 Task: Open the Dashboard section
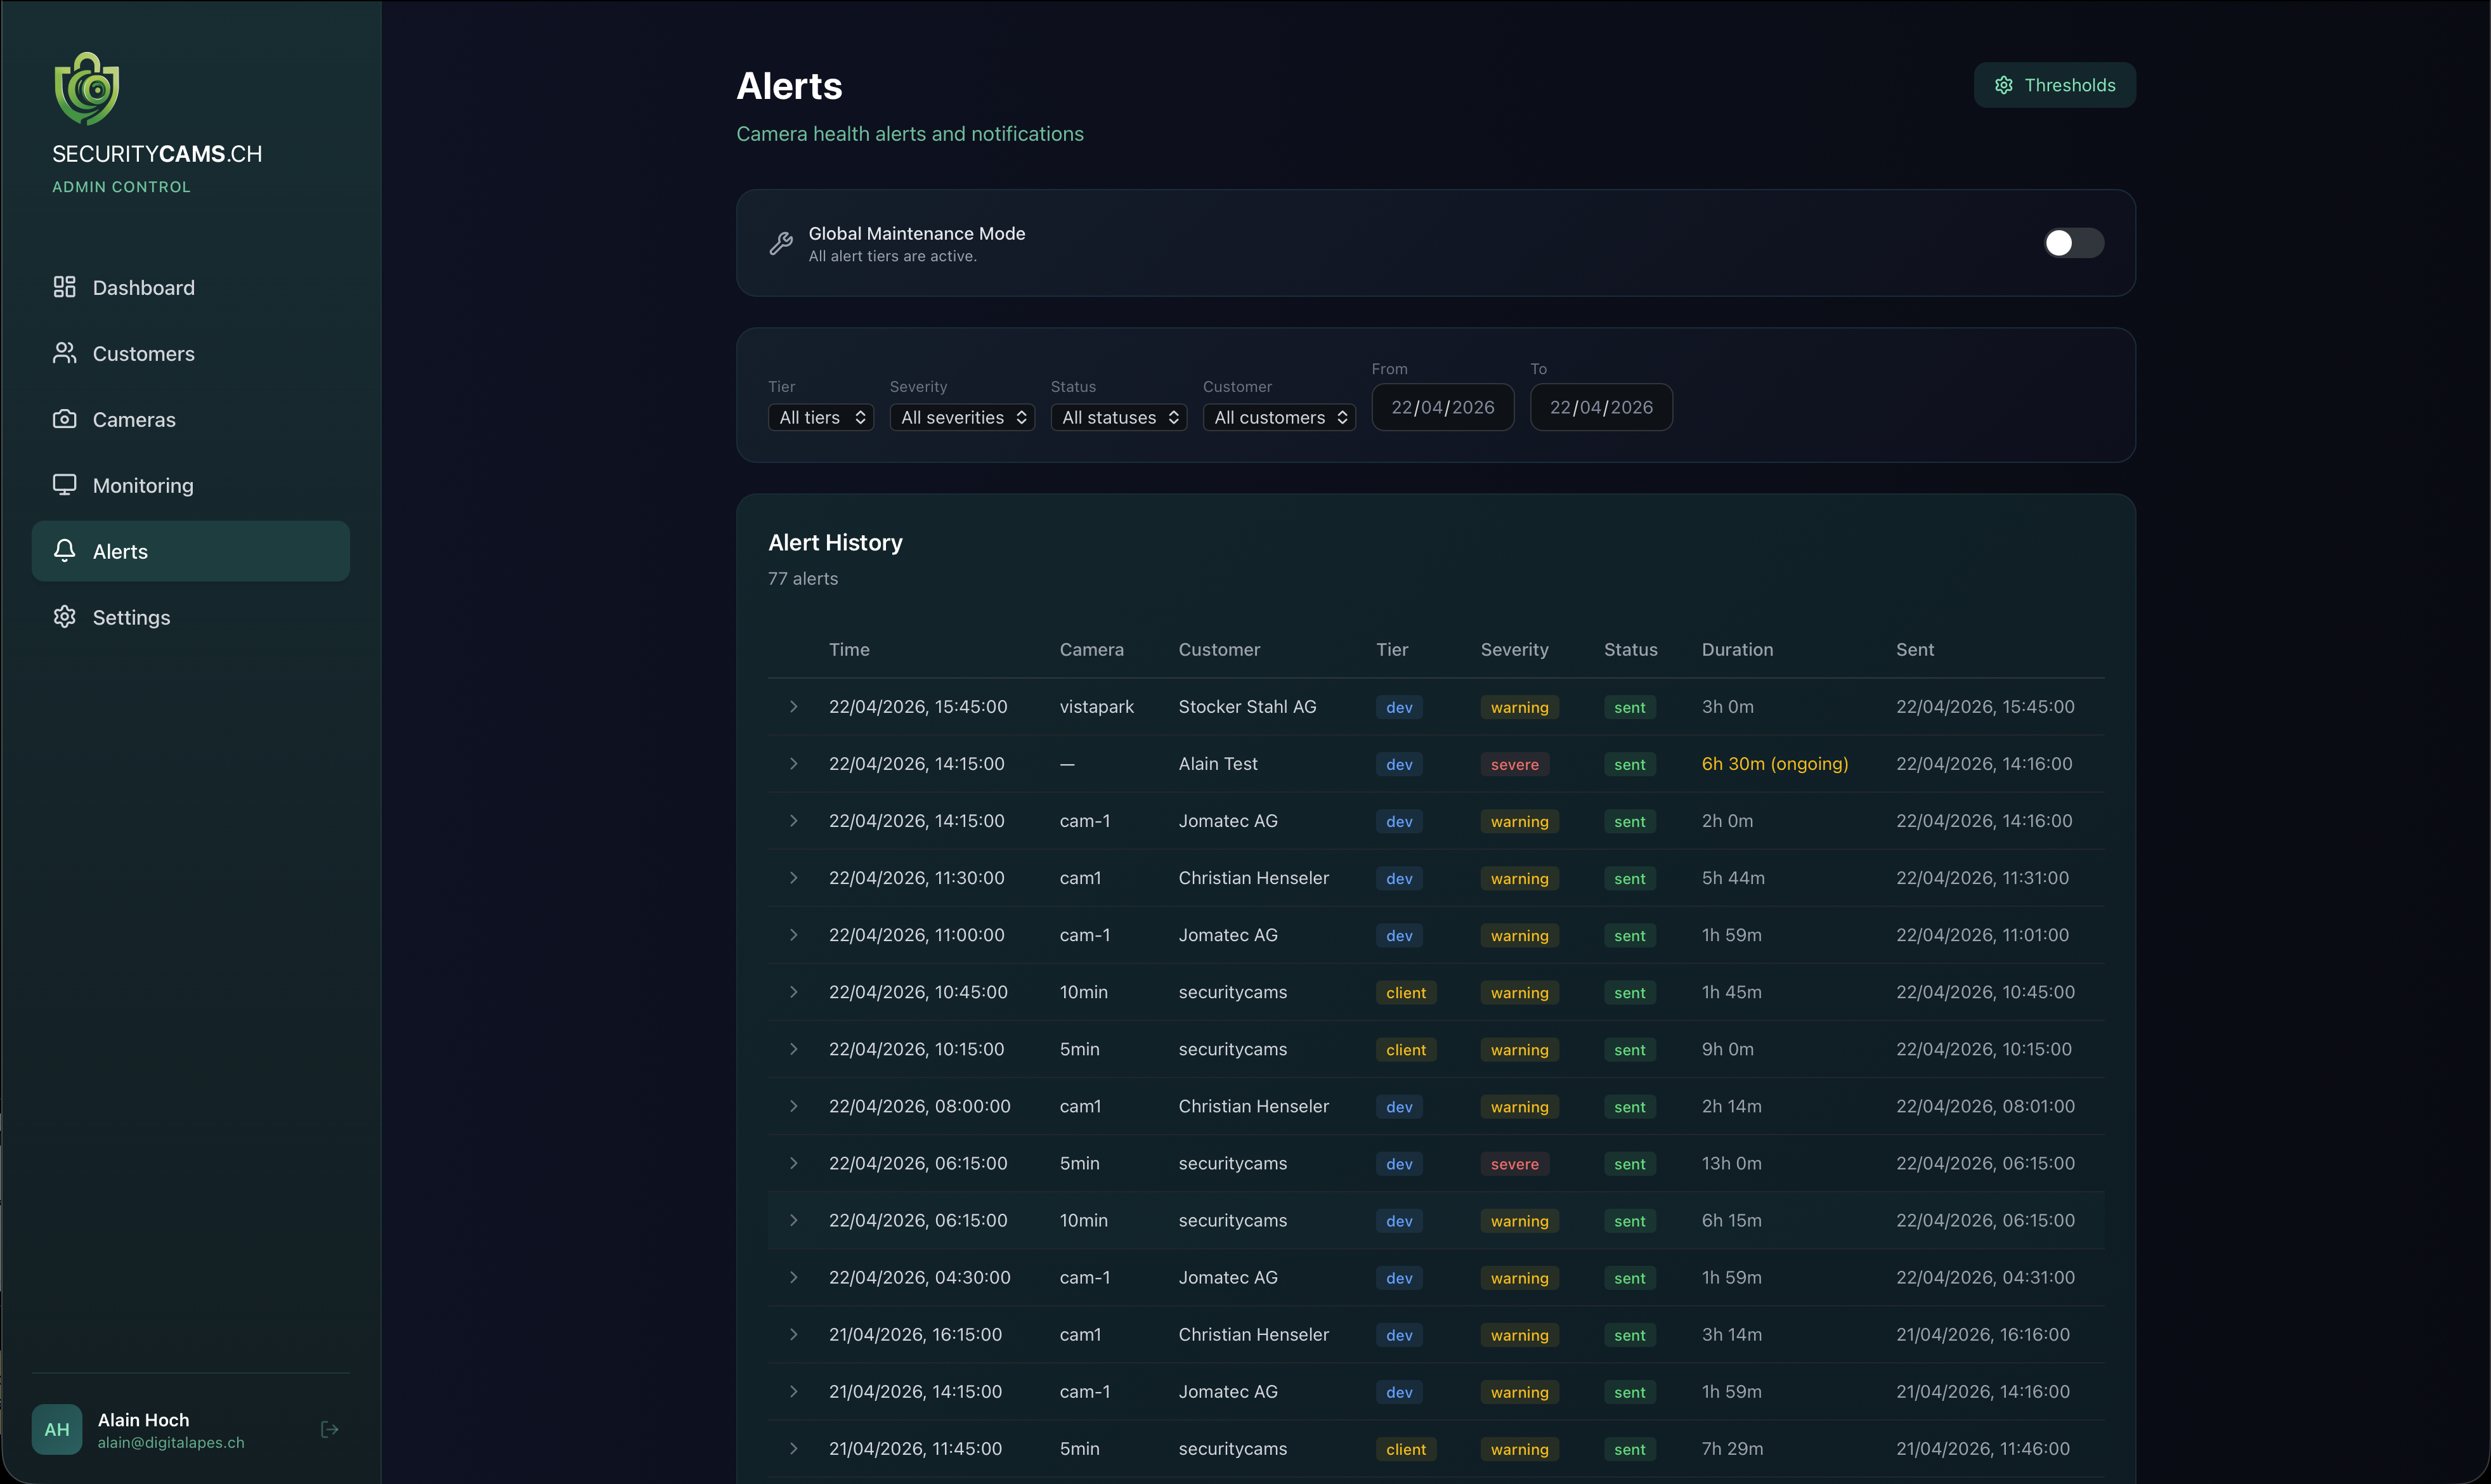(143, 287)
